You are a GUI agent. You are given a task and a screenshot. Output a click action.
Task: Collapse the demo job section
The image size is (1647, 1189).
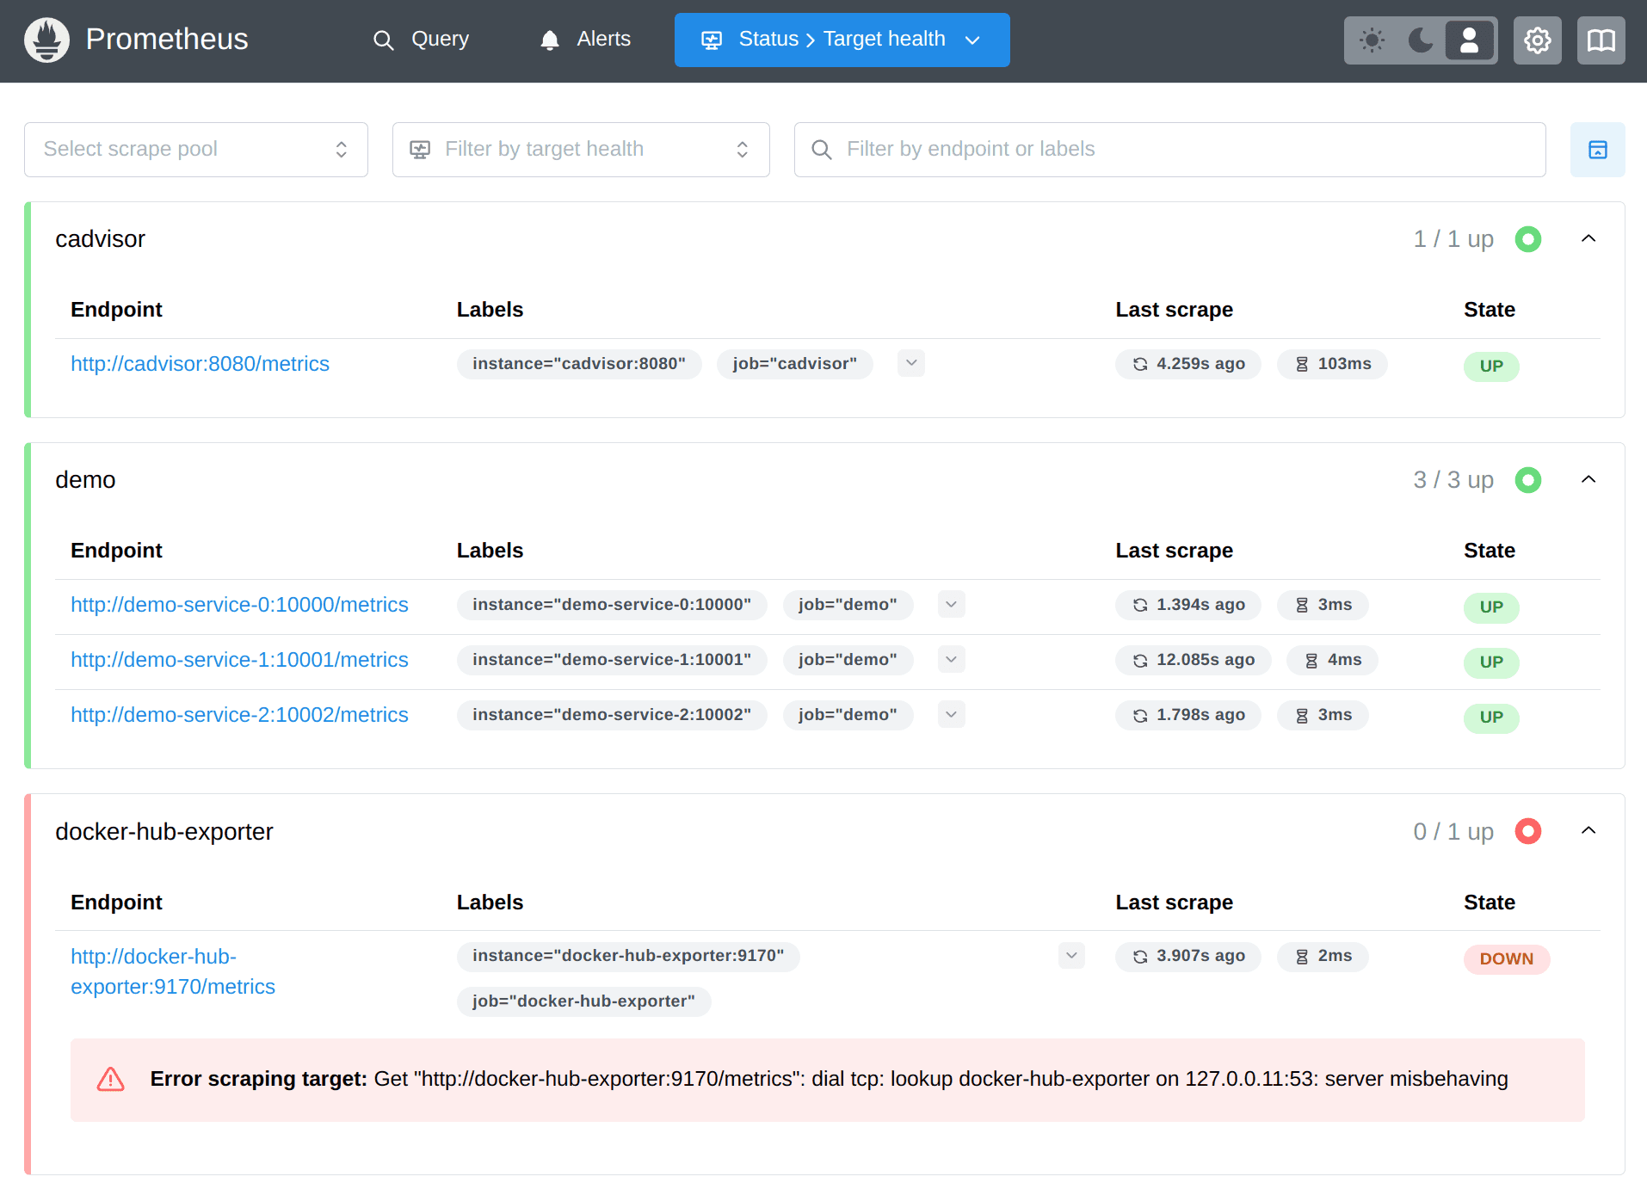click(x=1588, y=479)
